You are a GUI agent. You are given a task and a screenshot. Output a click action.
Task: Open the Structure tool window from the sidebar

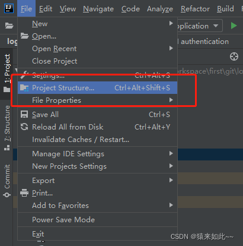coord(7,128)
